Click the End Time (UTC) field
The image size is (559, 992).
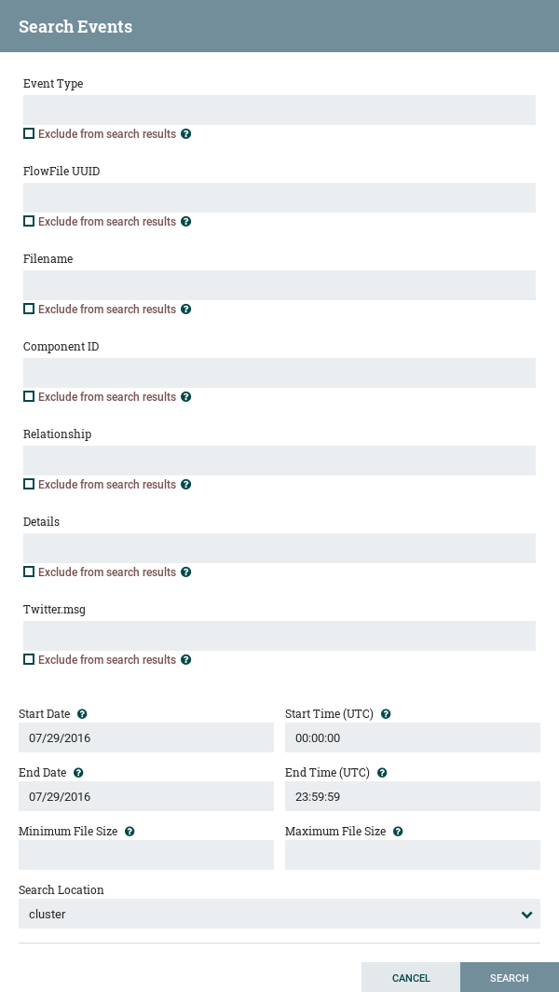click(x=413, y=796)
